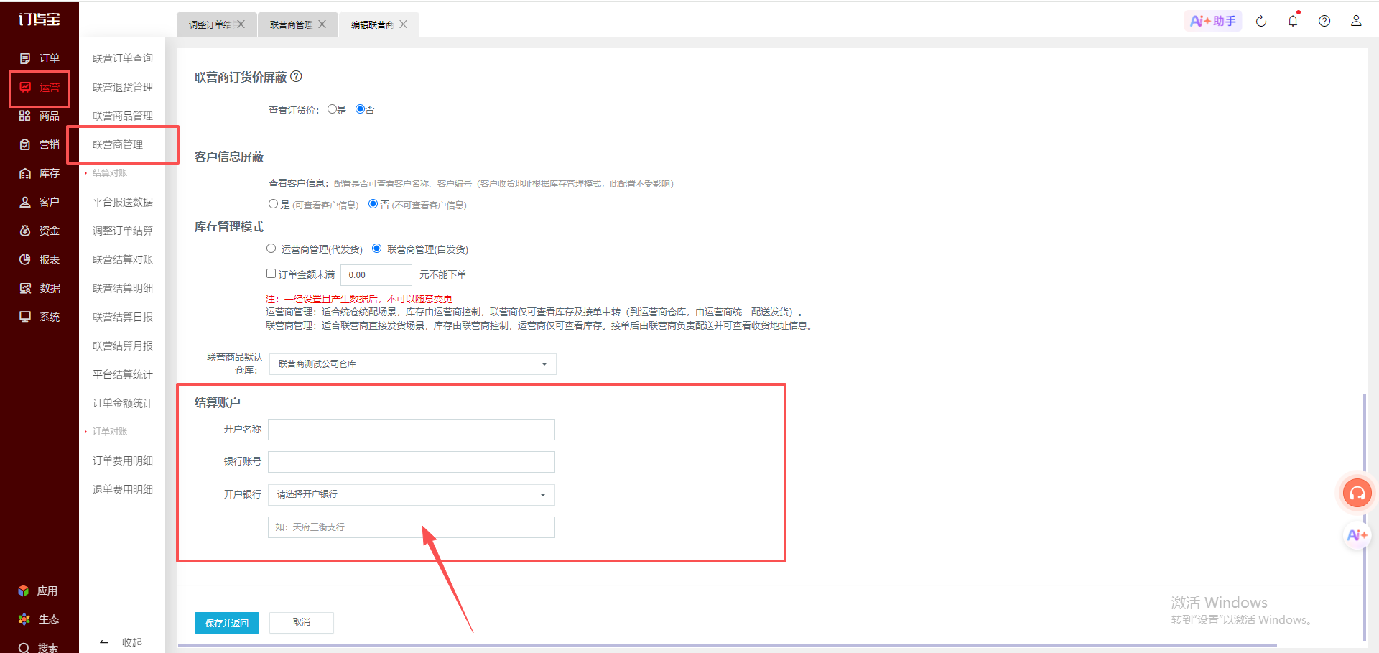1379x653 pixels.
Task: Open 联营订单查询 in the submenu
Action: click(123, 58)
